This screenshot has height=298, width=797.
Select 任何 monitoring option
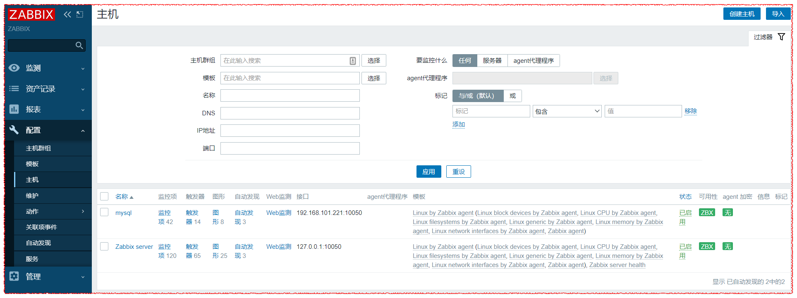[x=464, y=61]
